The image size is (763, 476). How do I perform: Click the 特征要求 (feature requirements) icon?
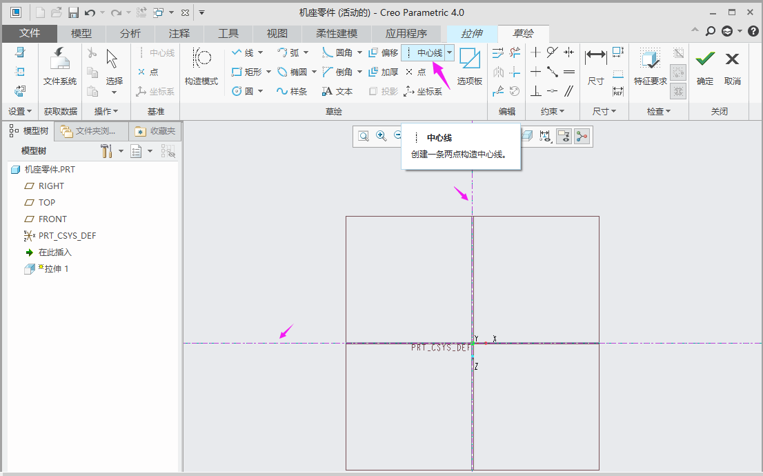pyautogui.click(x=650, y=66)
